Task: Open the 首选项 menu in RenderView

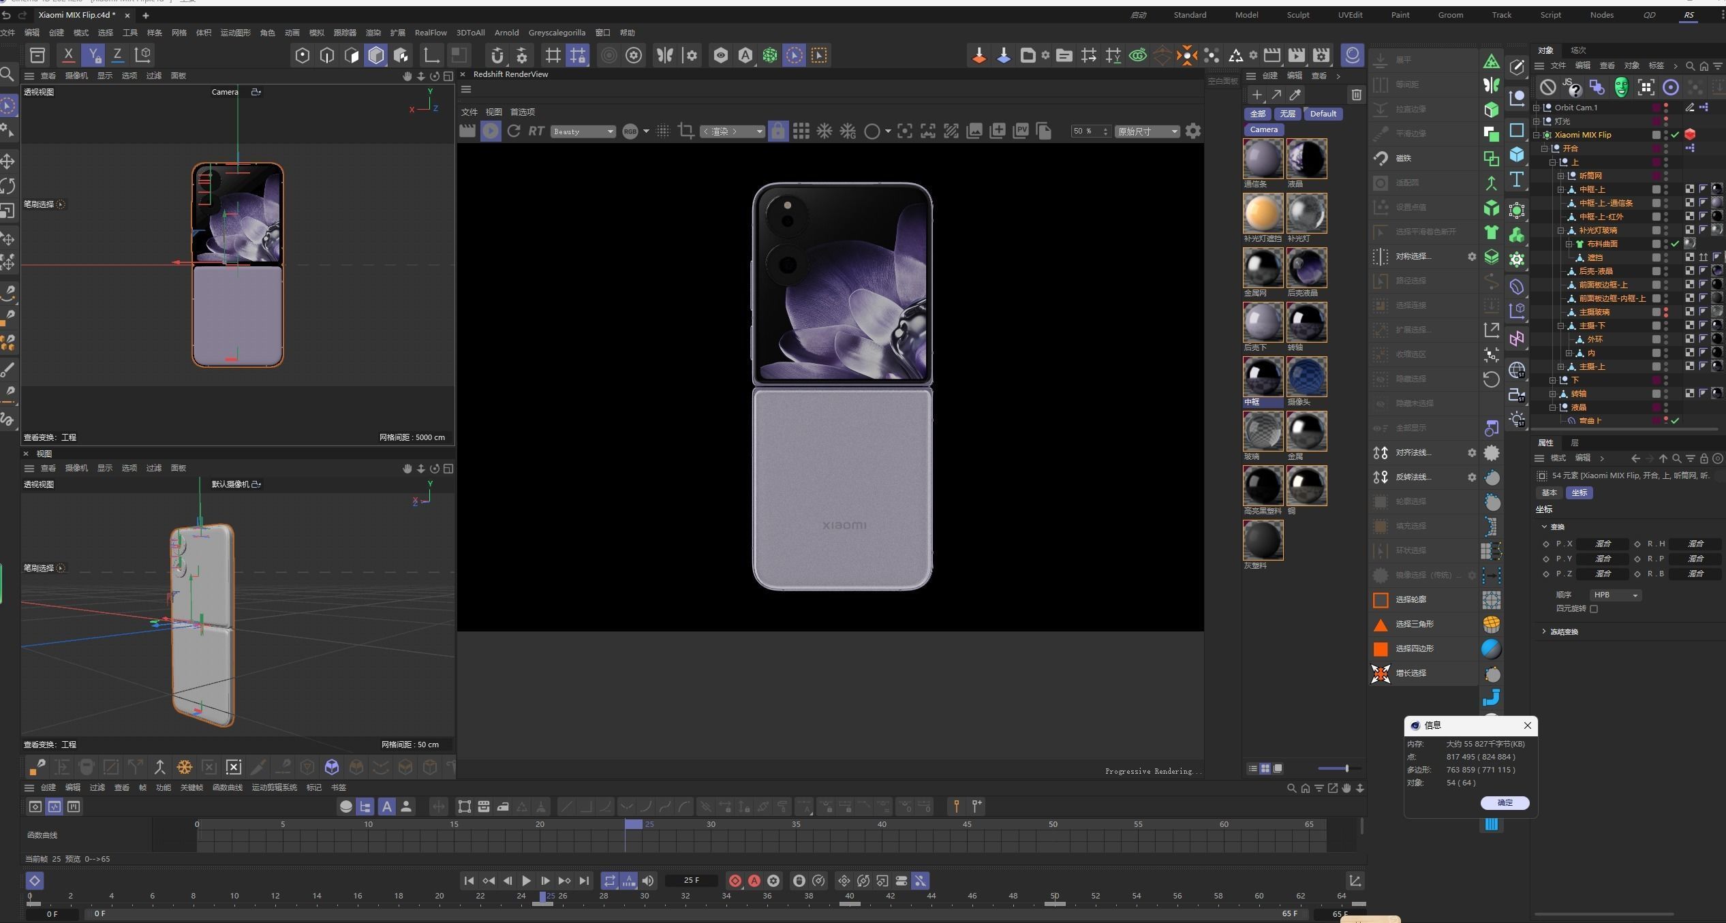Action: pos(523,112)
